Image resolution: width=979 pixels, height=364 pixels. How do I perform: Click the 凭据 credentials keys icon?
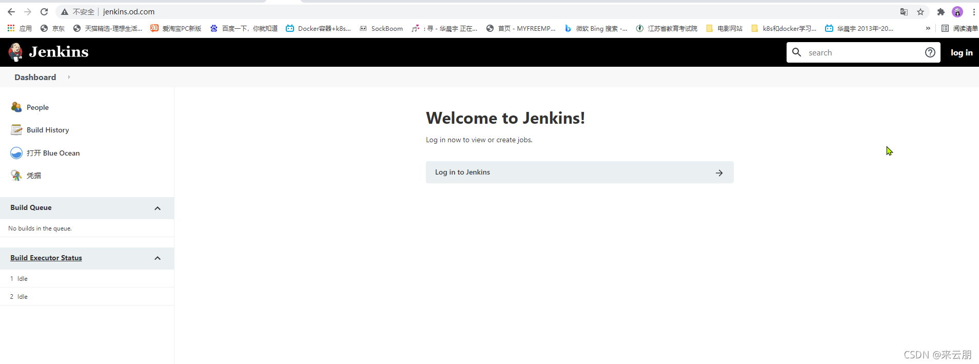pyautogui.click(x=16, y=176)
